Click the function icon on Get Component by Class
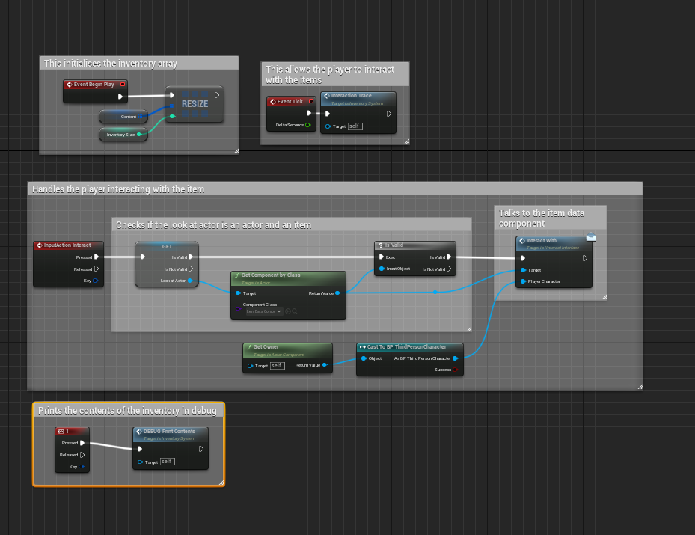Viewport: 695px width, 535px height. [236, 275]
